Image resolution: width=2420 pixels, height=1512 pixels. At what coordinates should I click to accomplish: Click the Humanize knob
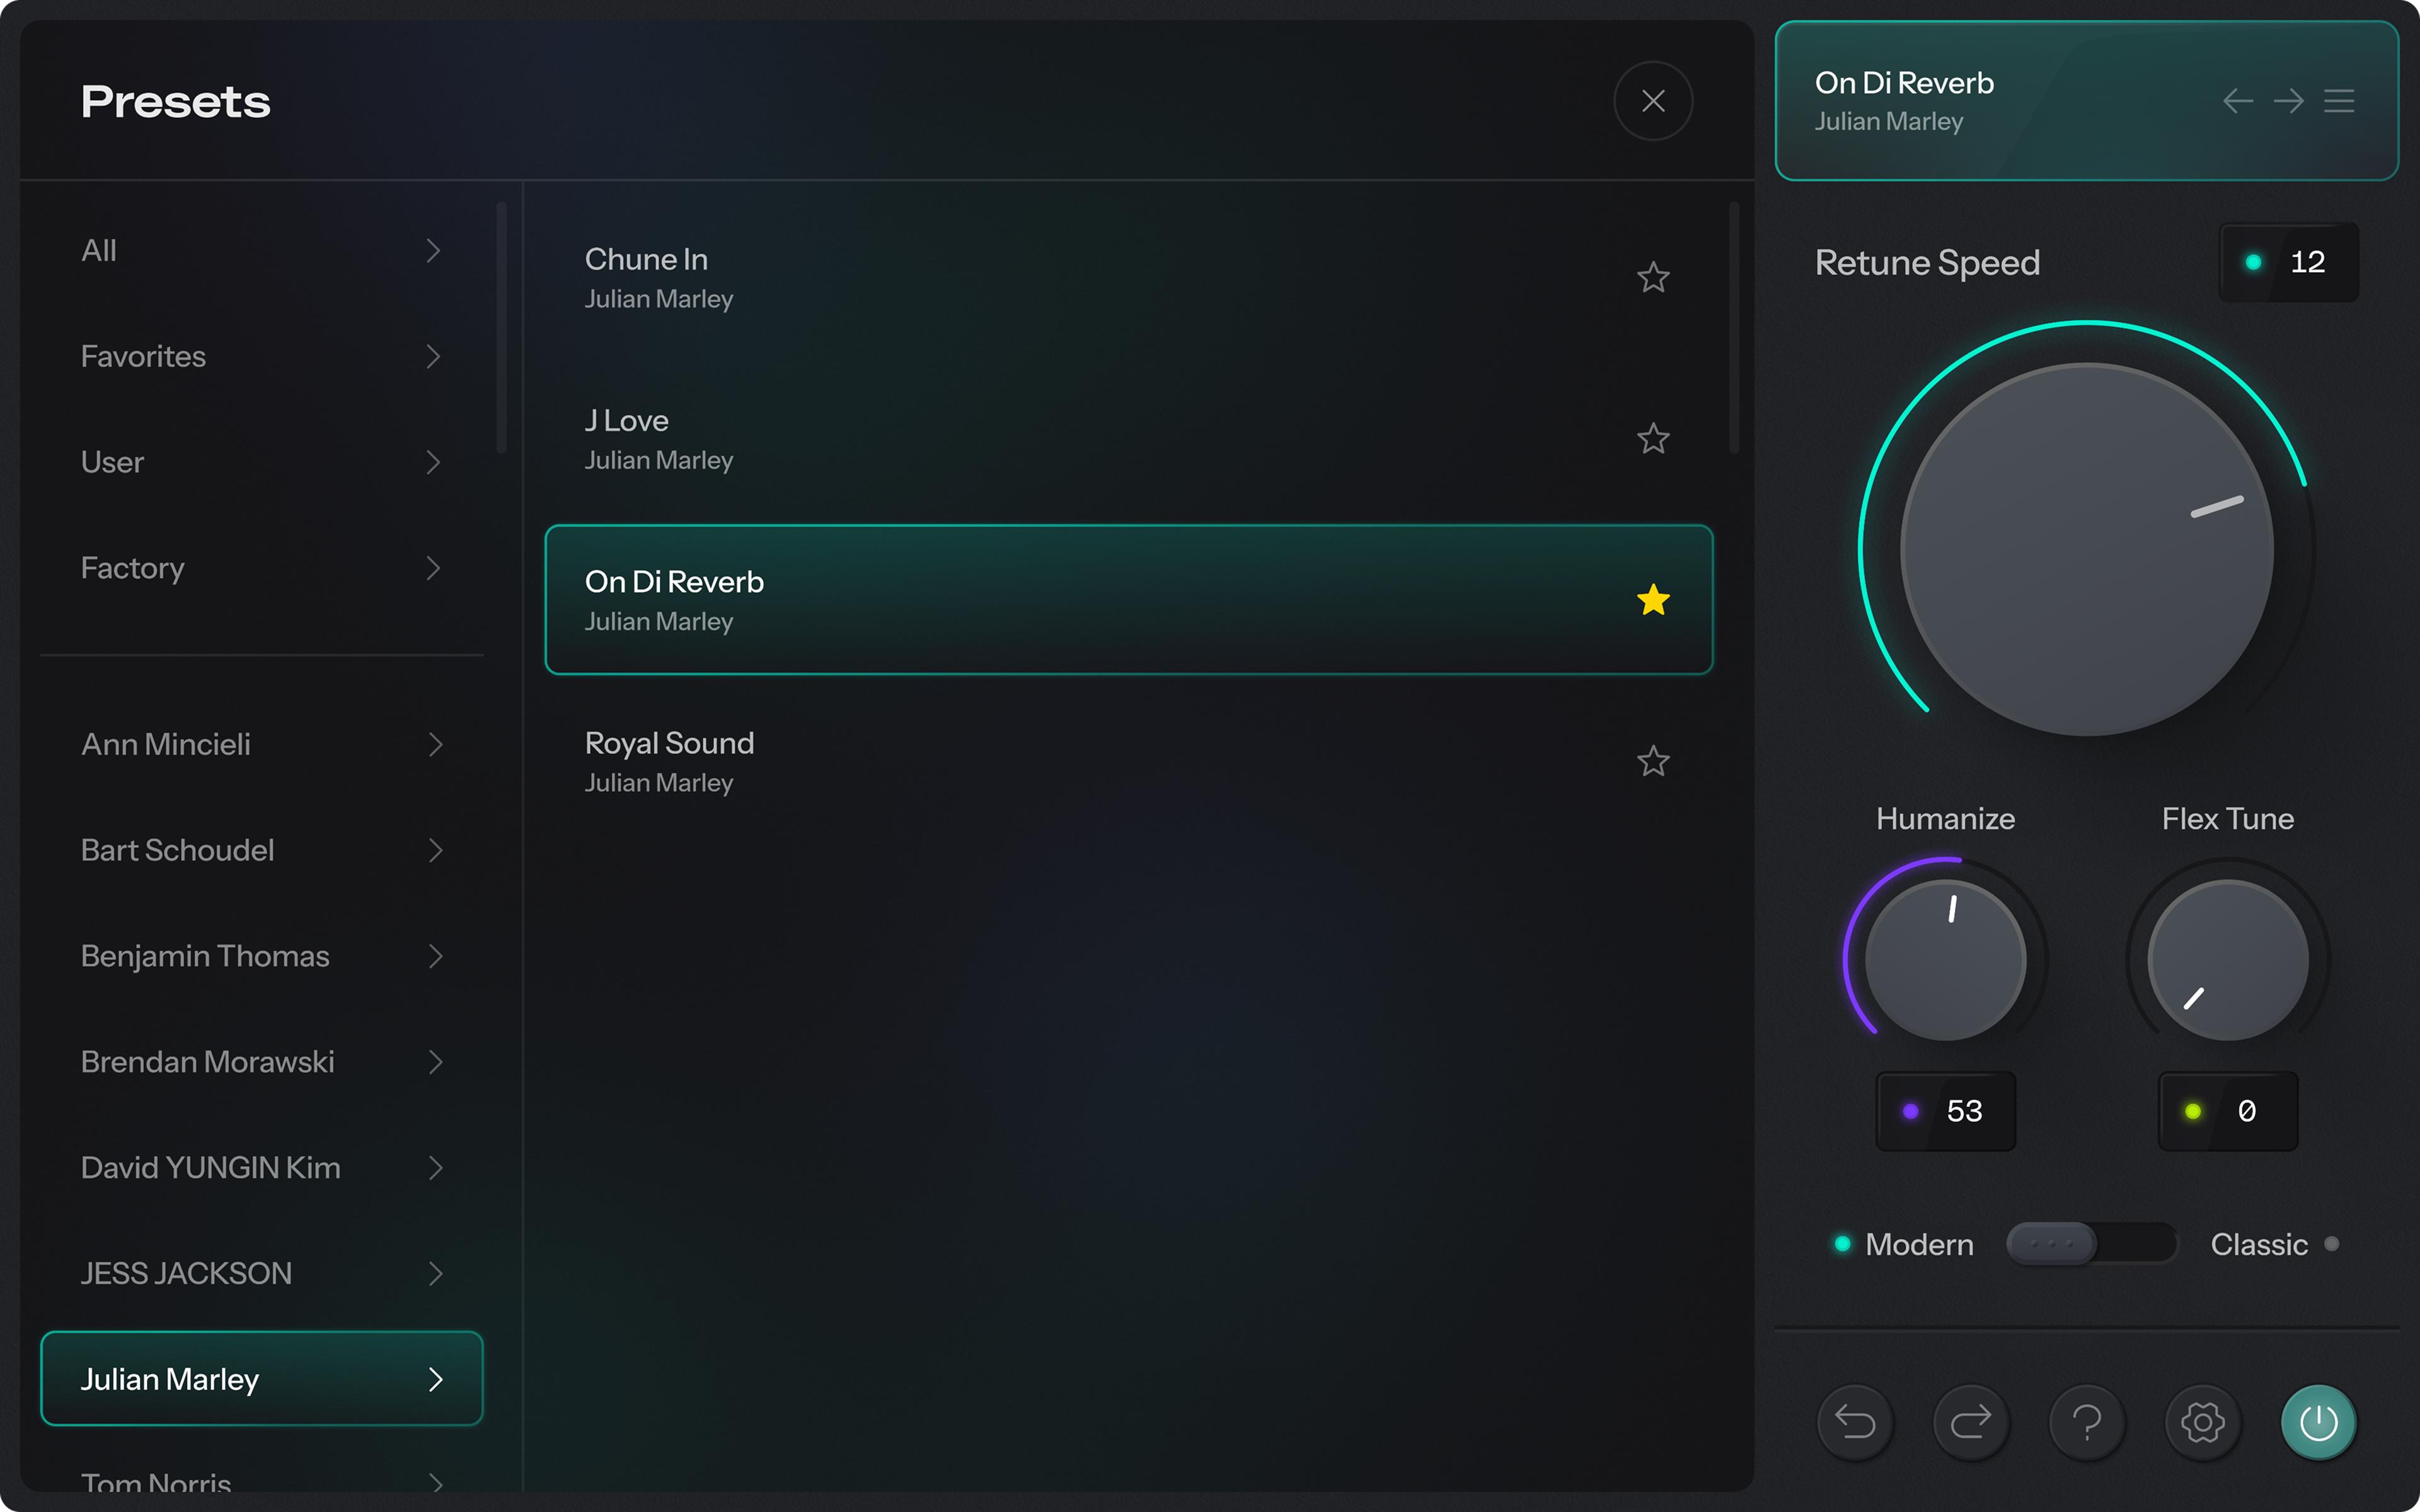(x=1945, y=960)
